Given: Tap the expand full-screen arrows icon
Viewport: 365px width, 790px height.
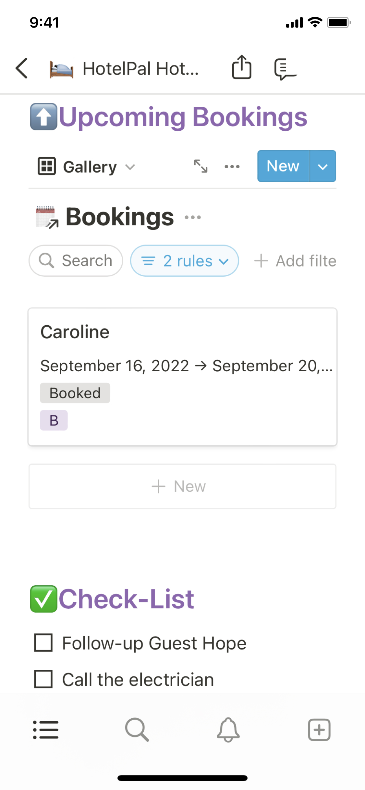Looking at the screenshot, I should coord(201,166).
